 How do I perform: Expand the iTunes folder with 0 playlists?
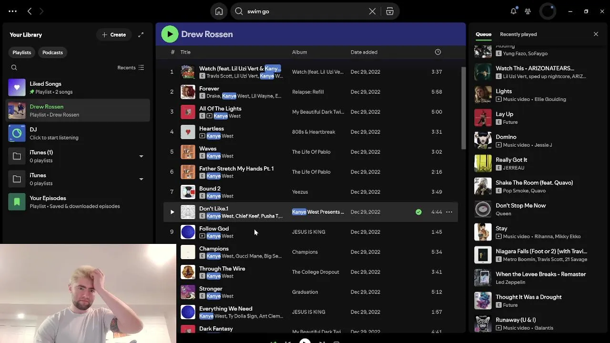[141, 179]
